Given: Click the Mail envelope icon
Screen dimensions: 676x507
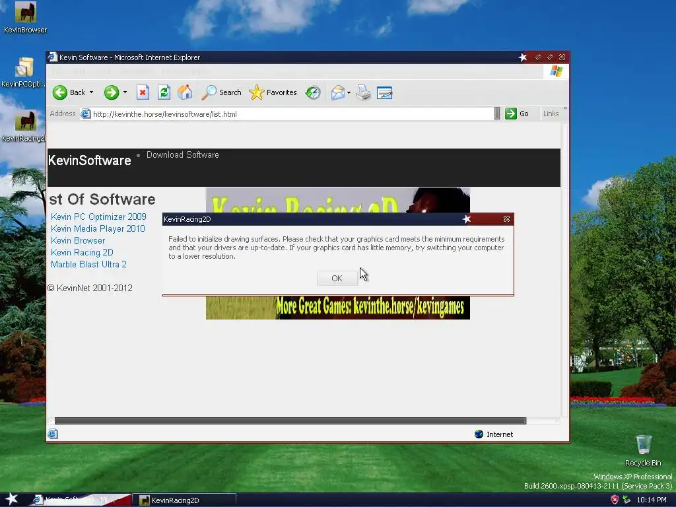Looking at the screenshot, I should coord(338,92).
